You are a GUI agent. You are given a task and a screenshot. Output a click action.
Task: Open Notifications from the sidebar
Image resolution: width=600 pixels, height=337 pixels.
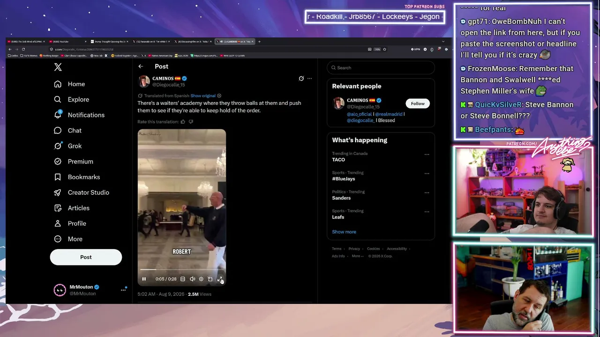pyautogui.click(x=79, y=115)
